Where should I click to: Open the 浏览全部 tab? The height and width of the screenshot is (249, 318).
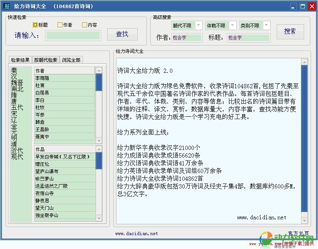click(71, 60)
